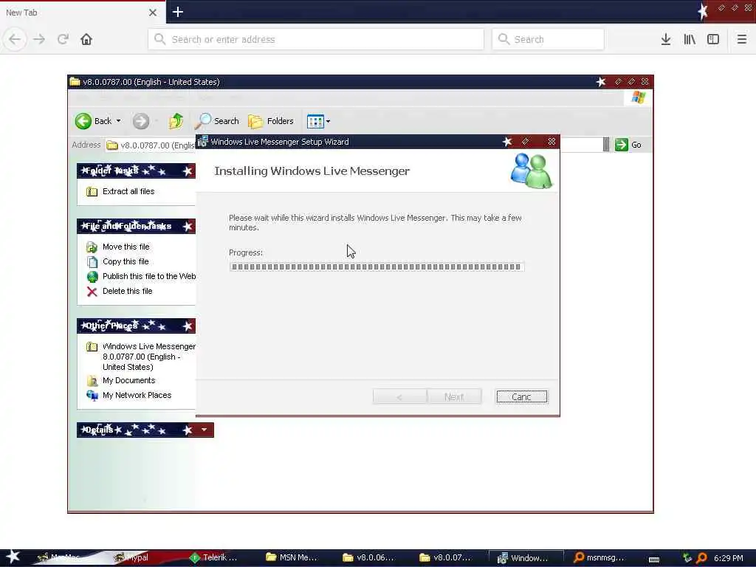Switch to Mypal taskbar button
This screenshot has height=567, width=756.
[x=131, y=557]
